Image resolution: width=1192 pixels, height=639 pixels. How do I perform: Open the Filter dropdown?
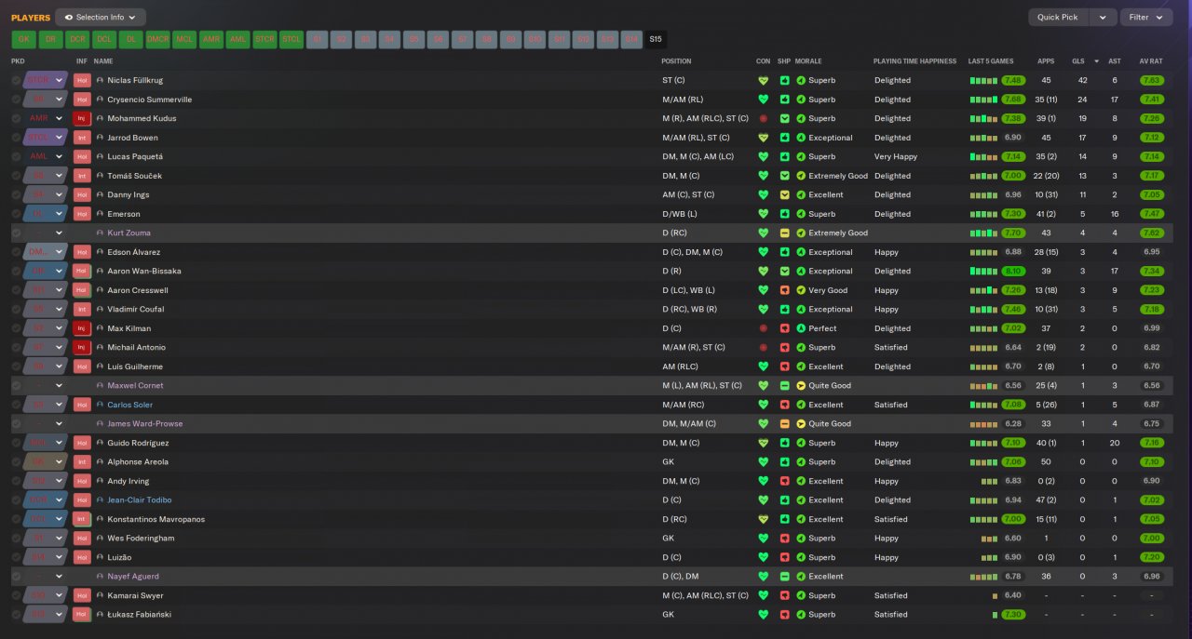(x=1145, y=17)
